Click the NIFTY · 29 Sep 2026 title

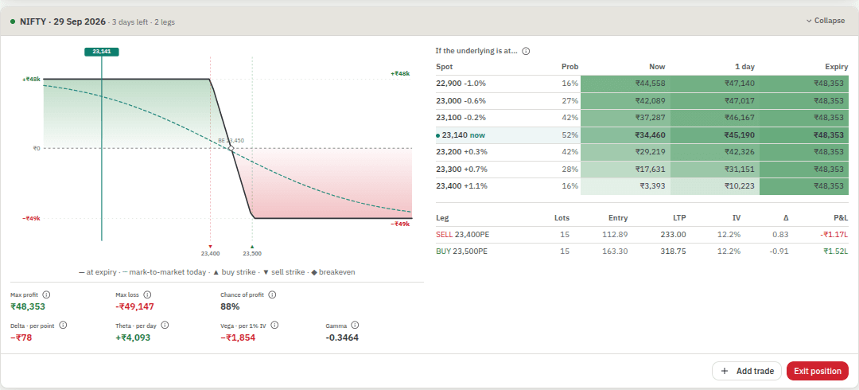point(64,21)
